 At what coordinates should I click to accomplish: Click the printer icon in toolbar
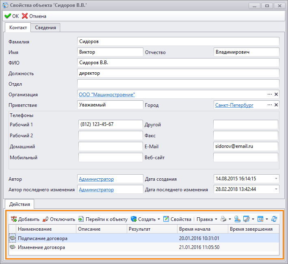tap(223, 219)
